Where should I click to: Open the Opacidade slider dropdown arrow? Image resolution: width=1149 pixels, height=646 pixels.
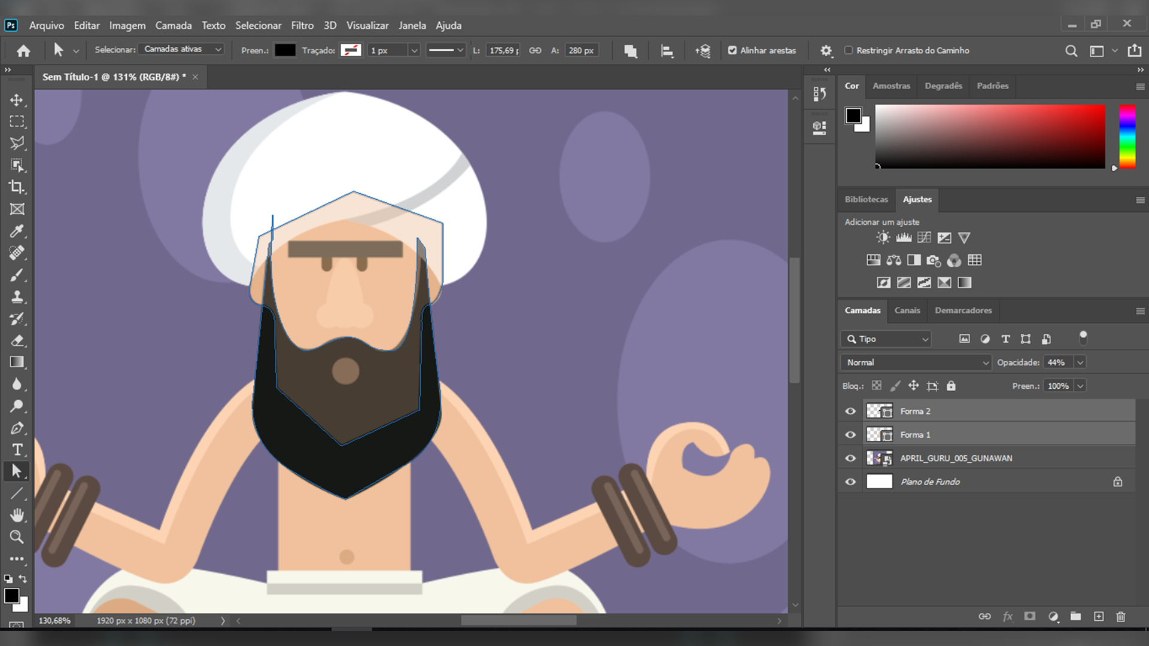1080,362
